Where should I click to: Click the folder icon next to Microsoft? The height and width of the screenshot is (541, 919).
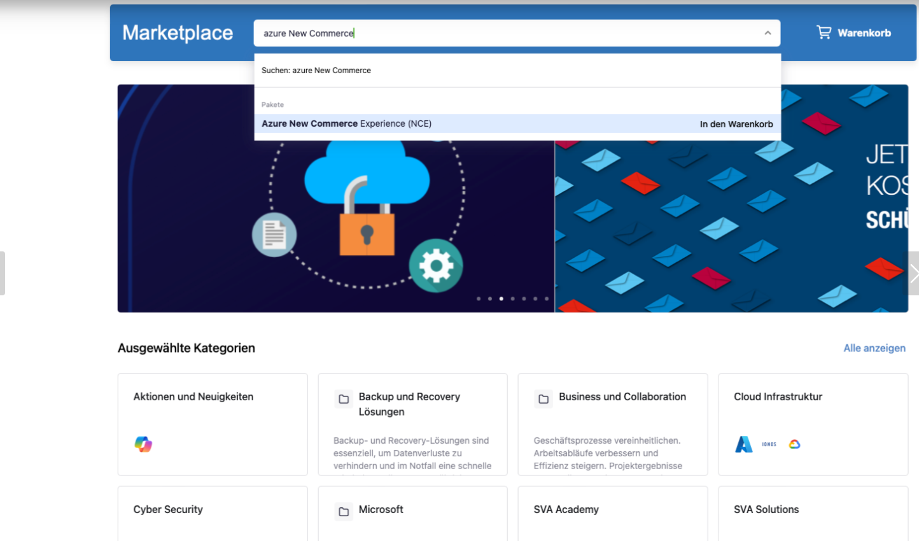[344, 512]
